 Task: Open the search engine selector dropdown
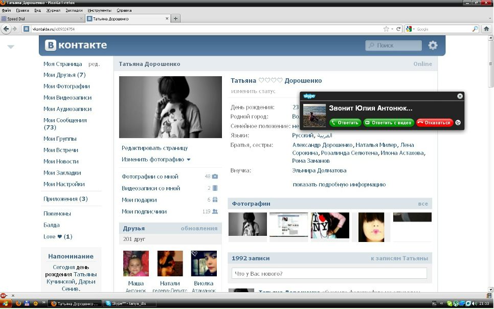pyautogui.click(x=410, y=29)
